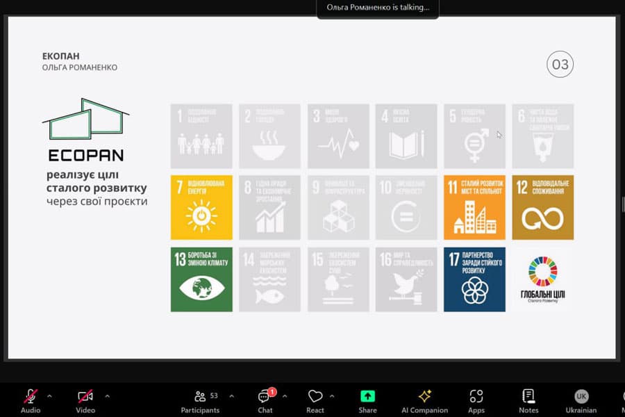Viewport: 625px width, 417px height.
Task: Click greyed goal 5 gender equality tile
Action: [474, 136]
